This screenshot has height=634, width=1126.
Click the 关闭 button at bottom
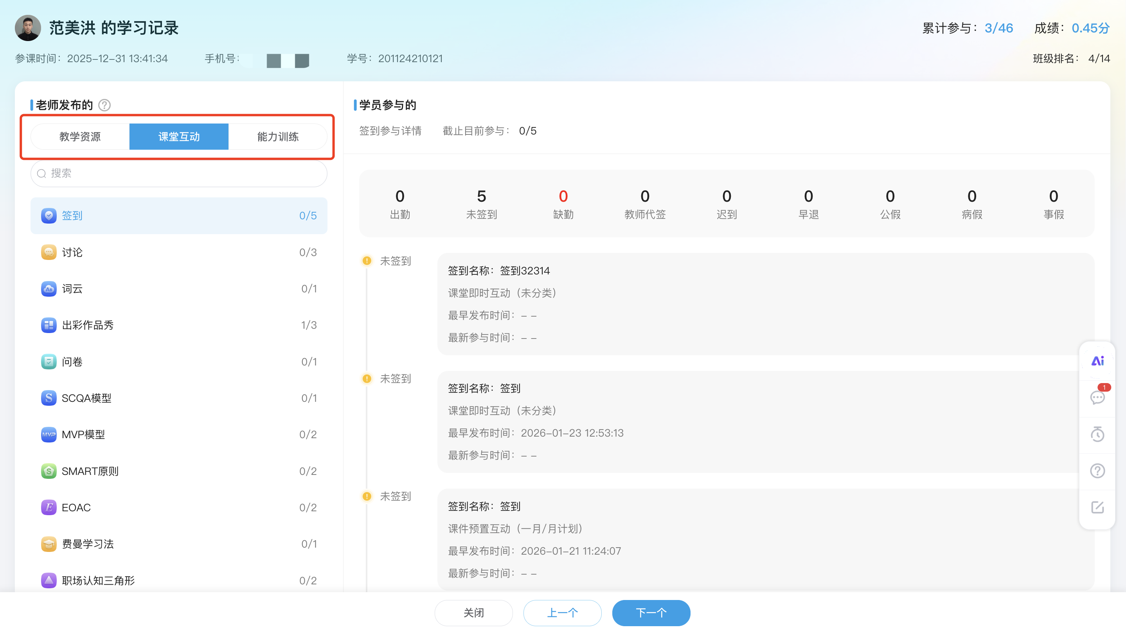(x=473, y=613)
